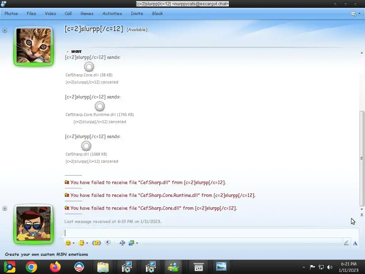The width and height of the screenshot is (365, 274).
Task: Open the picture viewer taskbar icon
Action: tap(221, 267)
